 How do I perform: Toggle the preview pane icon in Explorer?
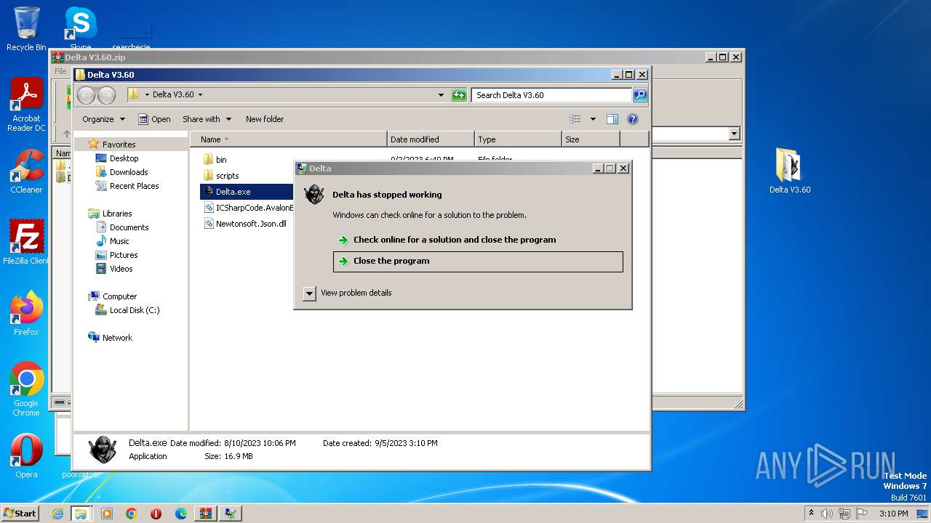point(612,119)
